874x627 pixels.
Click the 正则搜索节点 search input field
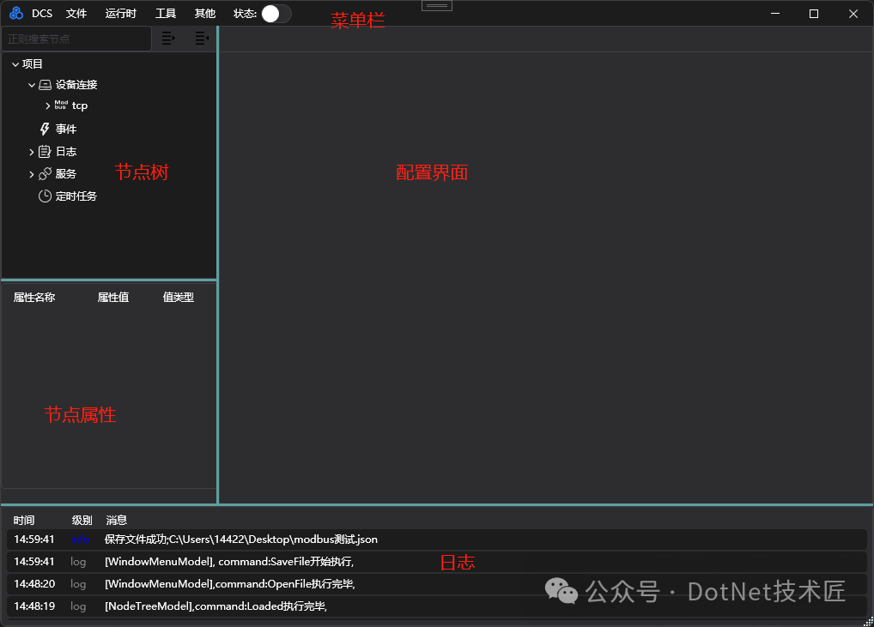tap(76, 38)
